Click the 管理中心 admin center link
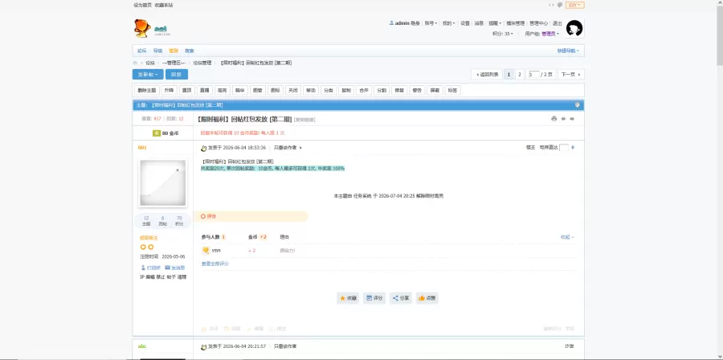This screenshot has width=723, height=360. 538,23
